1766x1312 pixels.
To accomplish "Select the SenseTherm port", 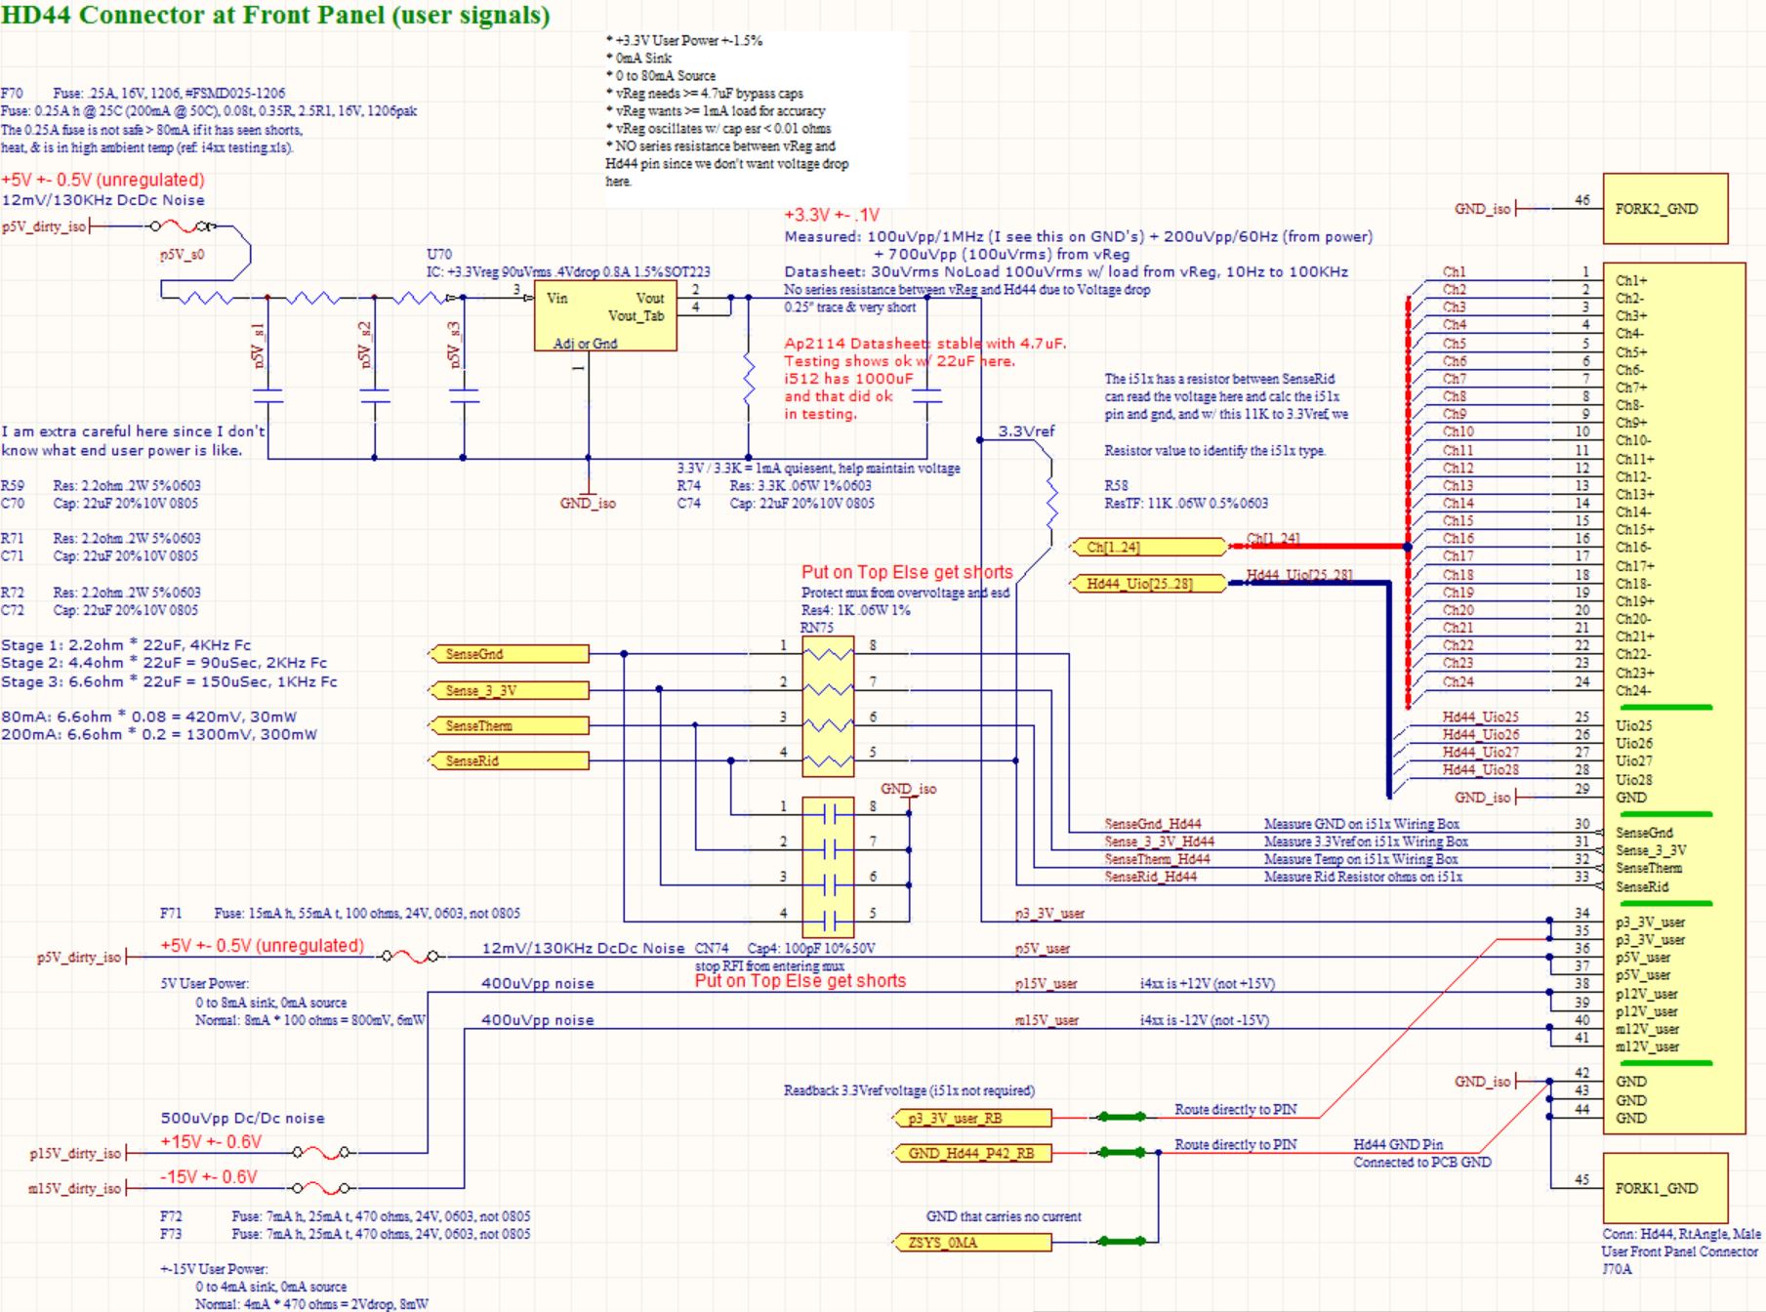I will click(510, 725).
